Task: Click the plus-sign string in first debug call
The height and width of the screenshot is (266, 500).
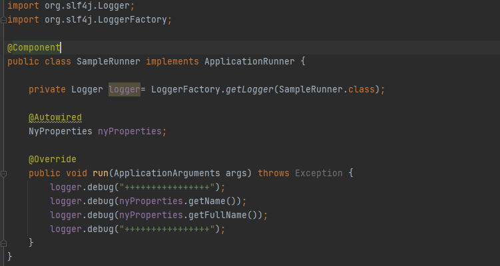Action: [x=167, y=188]
